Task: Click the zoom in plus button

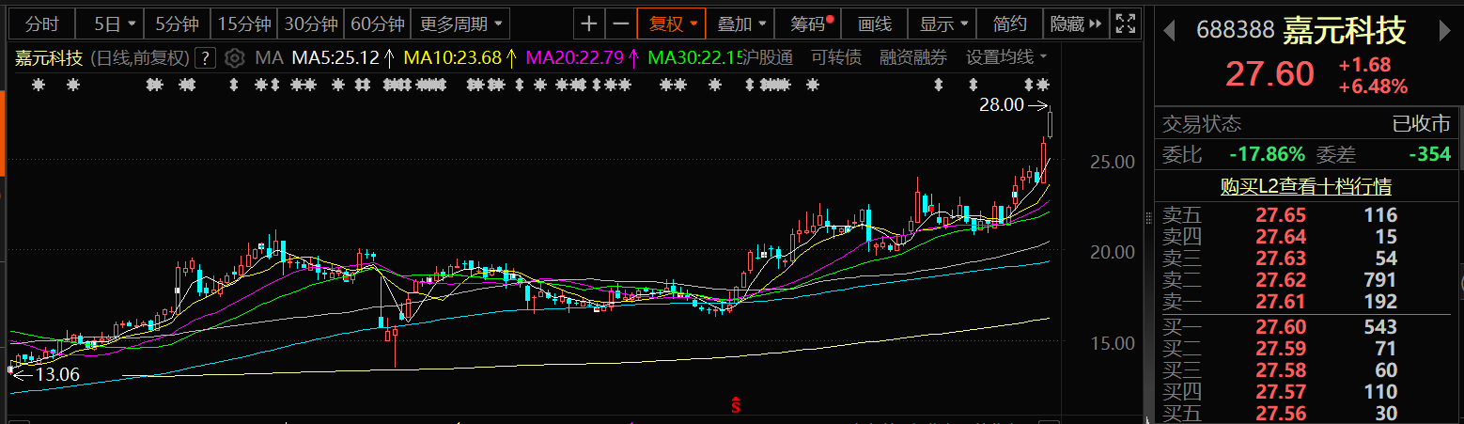Action: point(589,24)
